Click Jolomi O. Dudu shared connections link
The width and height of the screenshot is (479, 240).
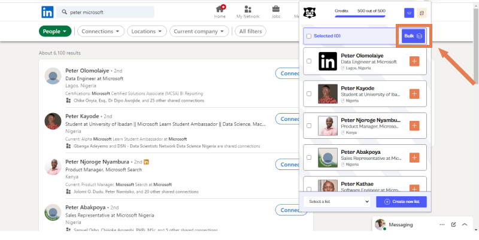(136, 192)
